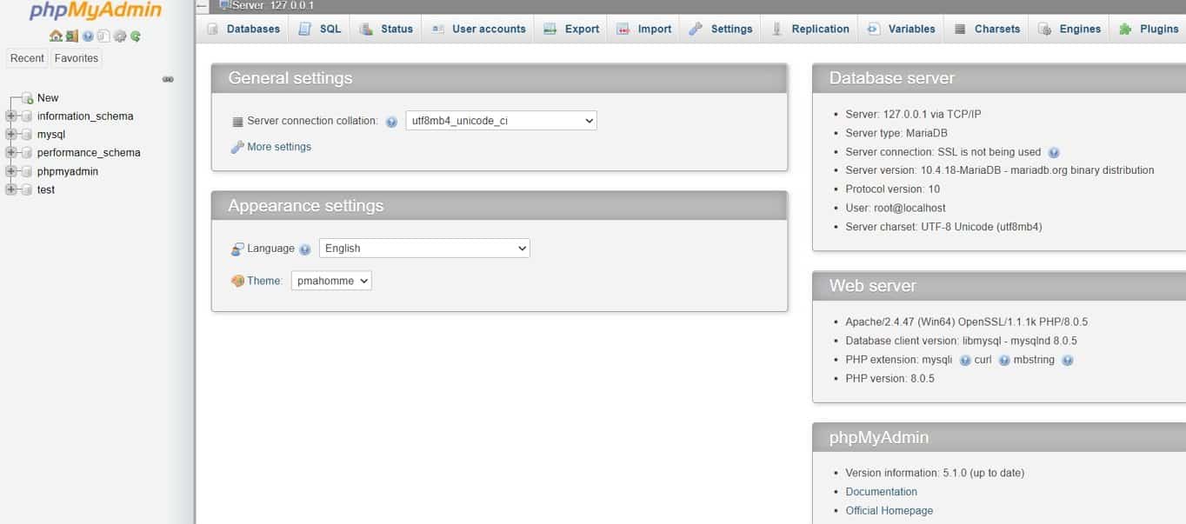This screenshot has height=524, width=1186.
Task: Open help icon next to Server connection collation
Action: tap(391, 122)
